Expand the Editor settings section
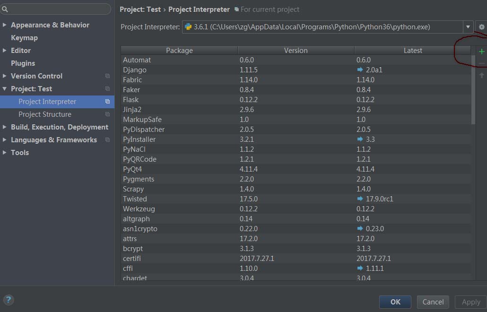This screenshot has width=487, height=312. 4,50
